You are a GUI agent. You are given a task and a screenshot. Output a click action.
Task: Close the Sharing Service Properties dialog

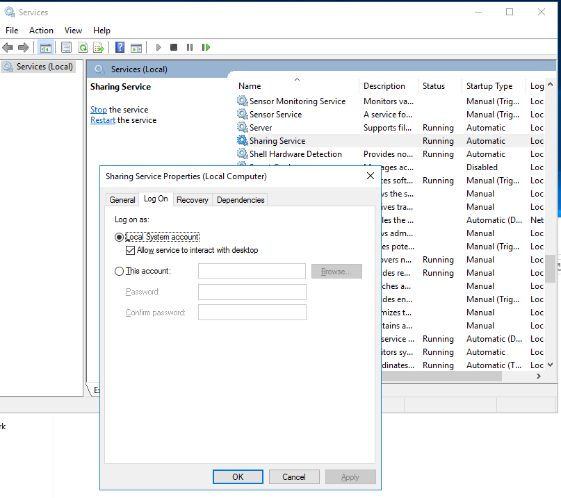(x=371, y=176)
